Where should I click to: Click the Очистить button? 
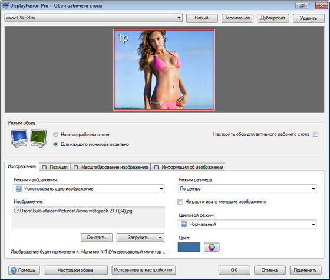tap(97, 238)
